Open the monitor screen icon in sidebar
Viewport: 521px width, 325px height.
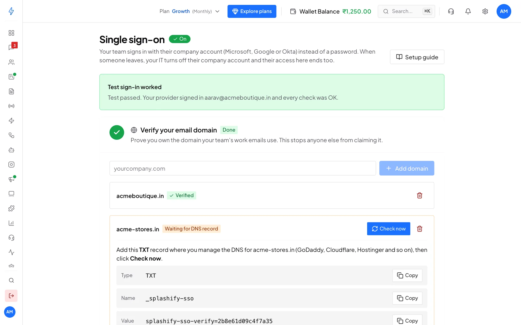point(11,194)
